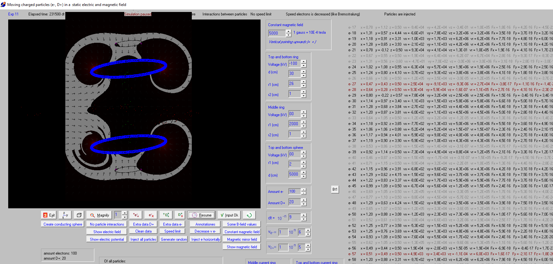Click the application icon in title bar
Image resolution: width=553 pixels, height=264 pixels.
tap(3, 4)
